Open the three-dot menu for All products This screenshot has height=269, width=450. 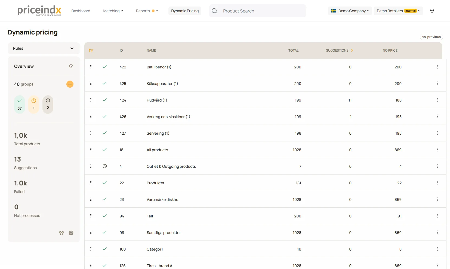(x=437, y=150)
